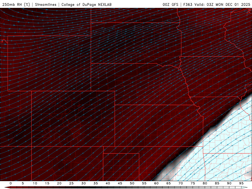This screenshot has height=189, width=252.
Task: Click the '90' value on color scale
Action: click(x=229, y=183)
